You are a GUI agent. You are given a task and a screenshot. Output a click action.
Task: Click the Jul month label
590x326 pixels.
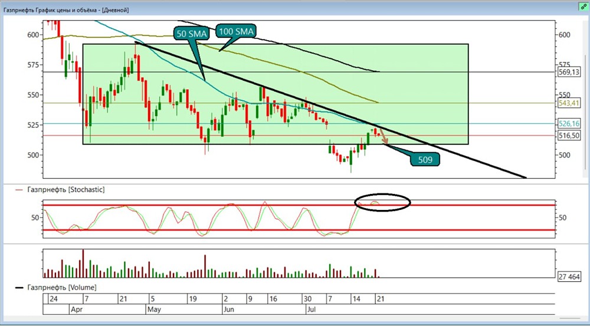(311, 310)
